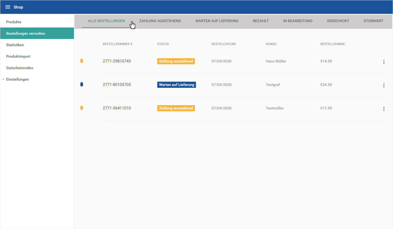Click order total €17.50
393x229 pixels.
tap(326, 108)
